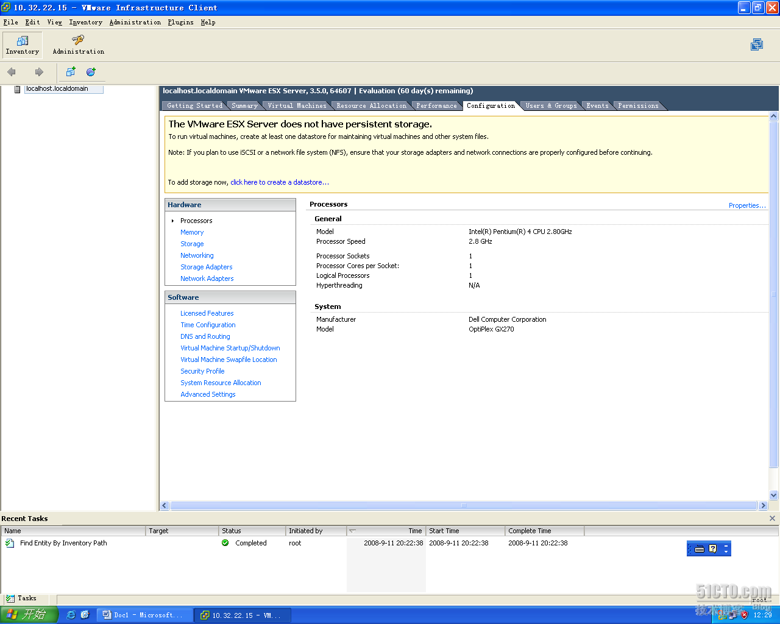Open the Storage Adapters link
Screen dimensions: 780x624
[207, 267]
